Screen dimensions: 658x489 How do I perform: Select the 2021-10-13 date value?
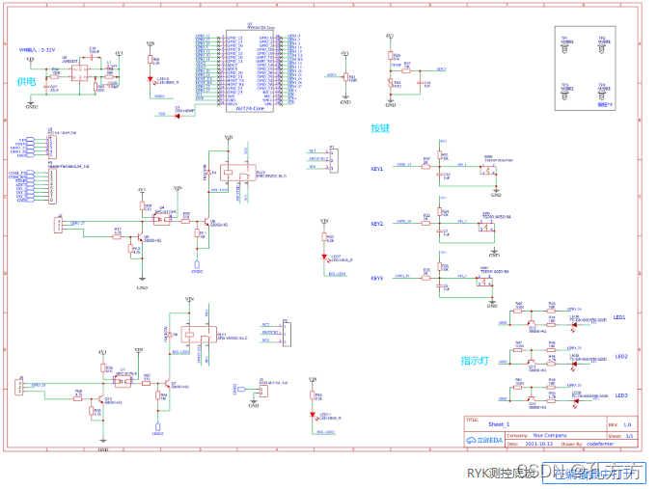click(x=538, y=444)
